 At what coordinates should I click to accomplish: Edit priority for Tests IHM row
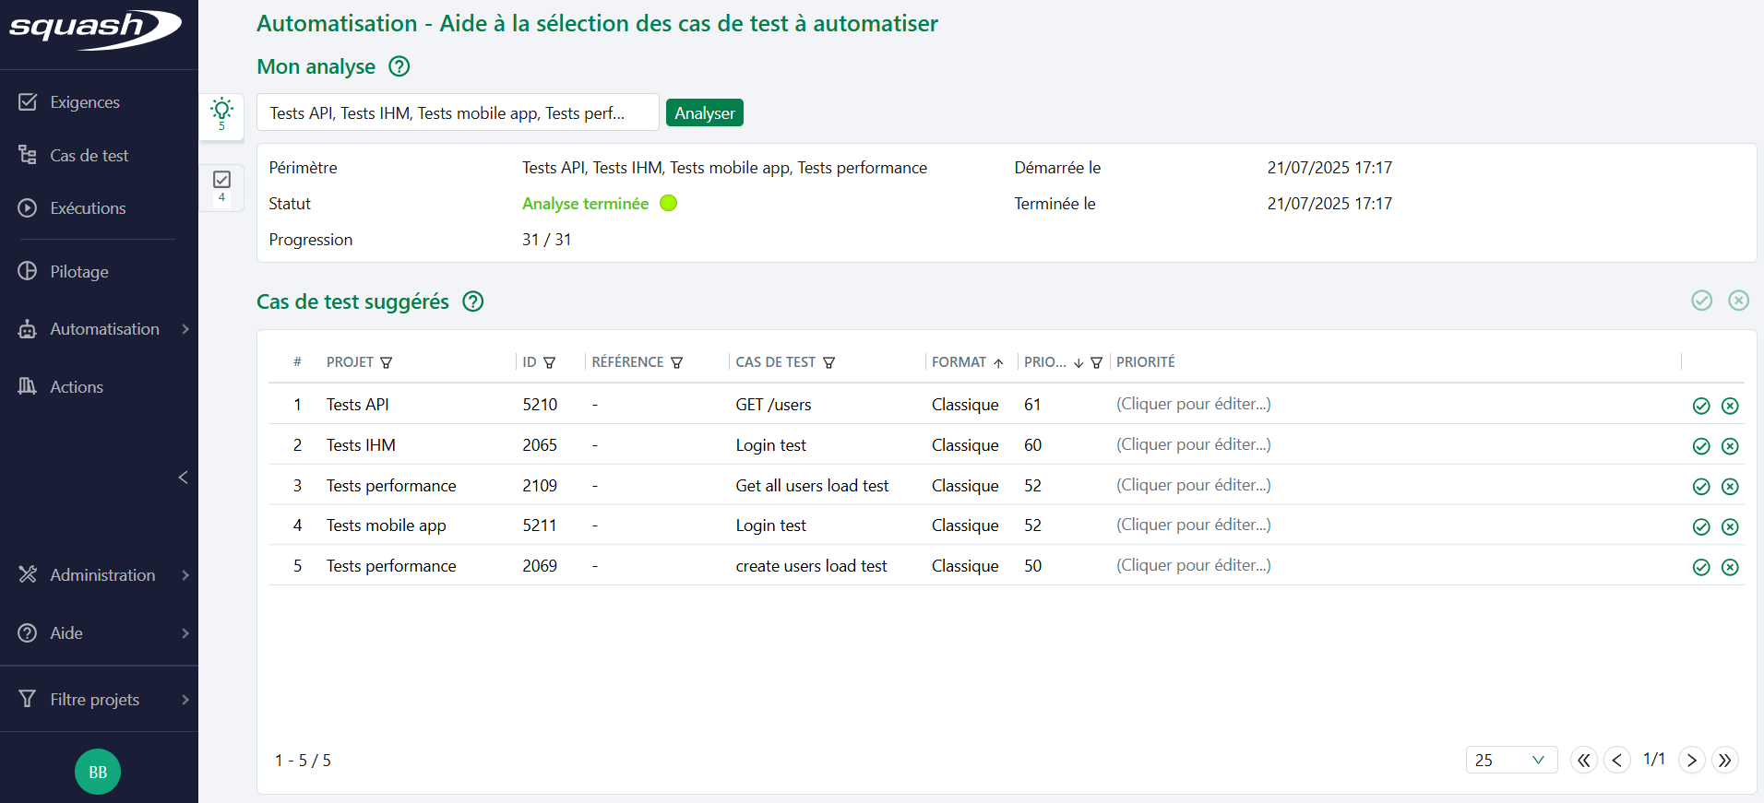[x=1194, y=444]
